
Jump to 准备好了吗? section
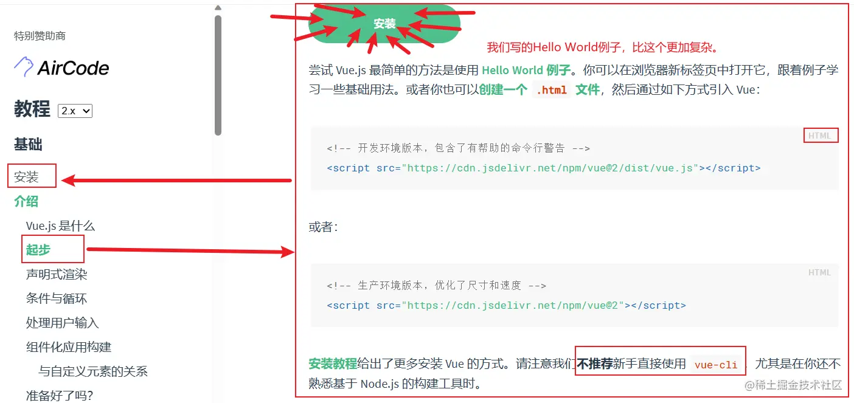(60, 396)
